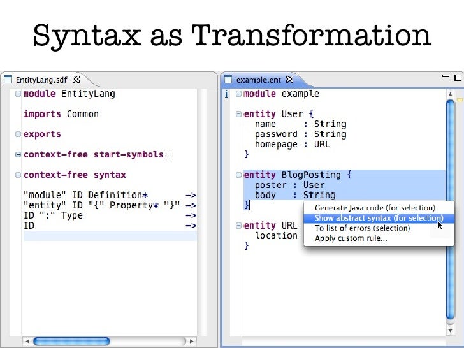Click the arrow after the "entity" production

tap(191, 205)
